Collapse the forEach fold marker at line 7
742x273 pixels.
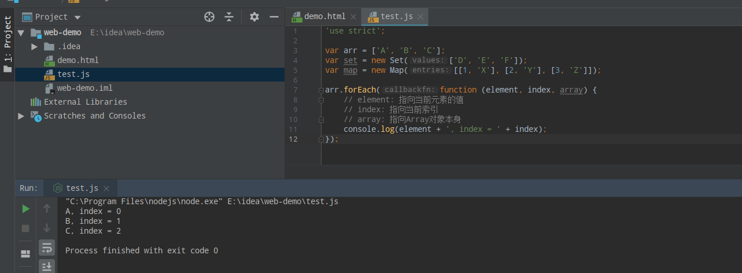(x=321, y=90)
